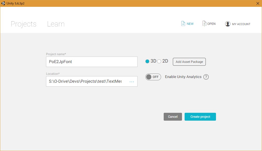
Task: Open the Unity Analytics help question mark
Action: point(206,77)
